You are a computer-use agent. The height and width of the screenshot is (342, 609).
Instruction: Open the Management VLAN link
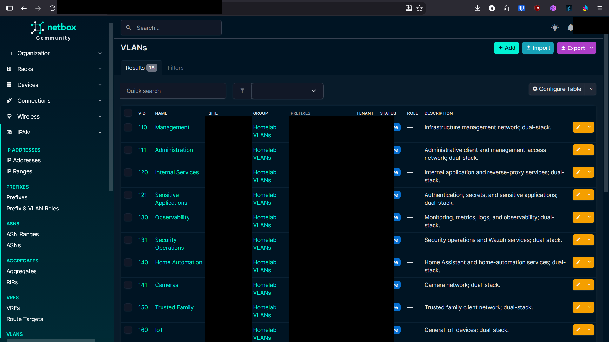click(172, 127)
